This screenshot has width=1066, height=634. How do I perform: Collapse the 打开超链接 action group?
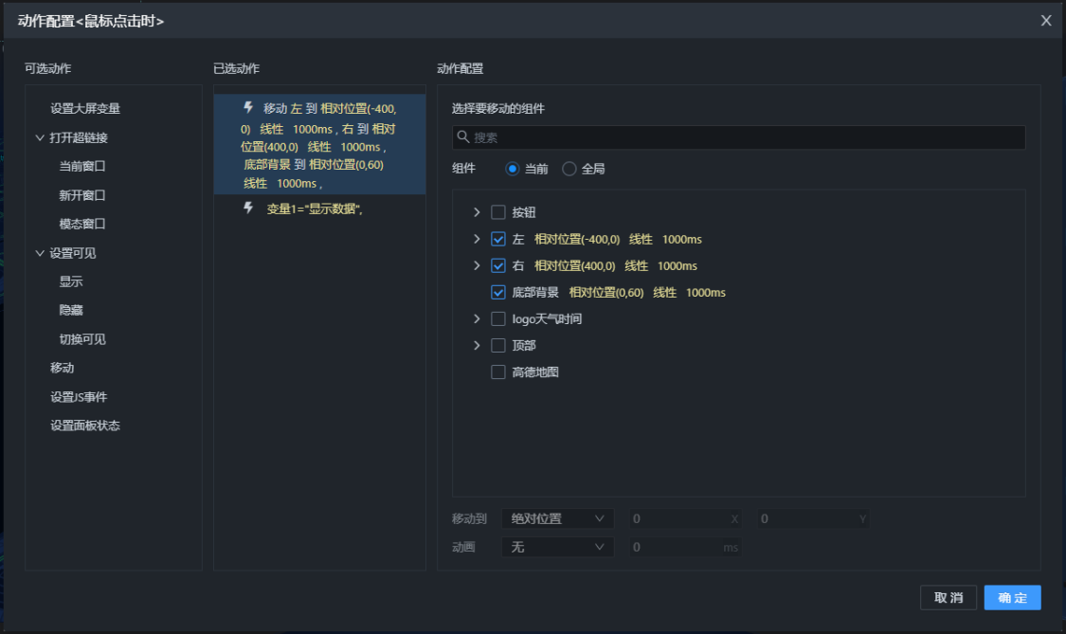tap(40, 137)
